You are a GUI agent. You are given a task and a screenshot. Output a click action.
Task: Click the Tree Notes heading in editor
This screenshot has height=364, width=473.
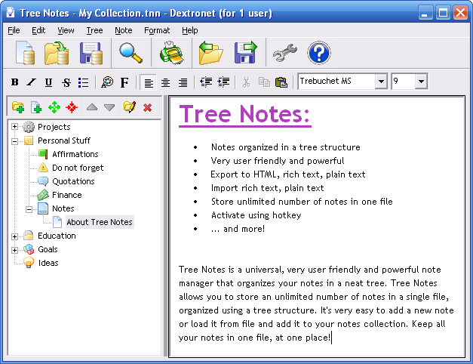244,115
